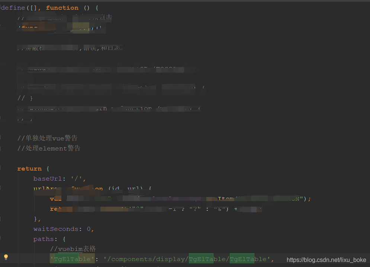Place cursor on the function keyword
The image size is (370, 267).
coord(62,7)
